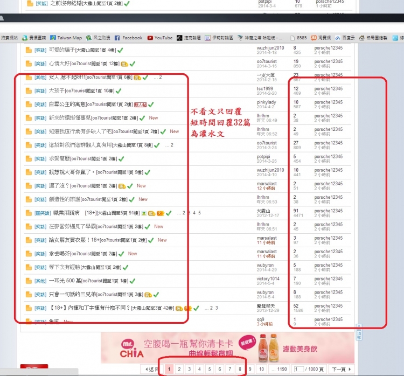This screenshot has width=404, height=376.
Task: Click the page number input field
Action: 301,369
